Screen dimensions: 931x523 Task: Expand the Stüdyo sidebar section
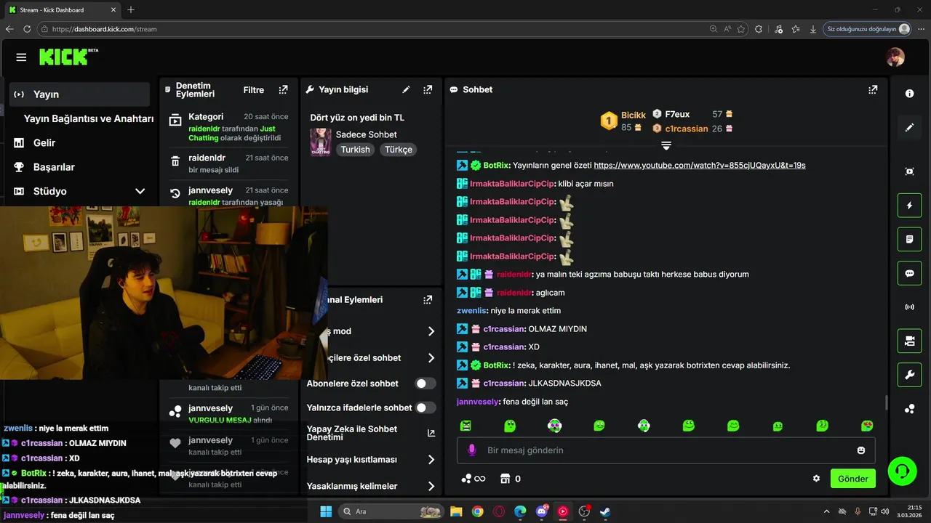140,191
